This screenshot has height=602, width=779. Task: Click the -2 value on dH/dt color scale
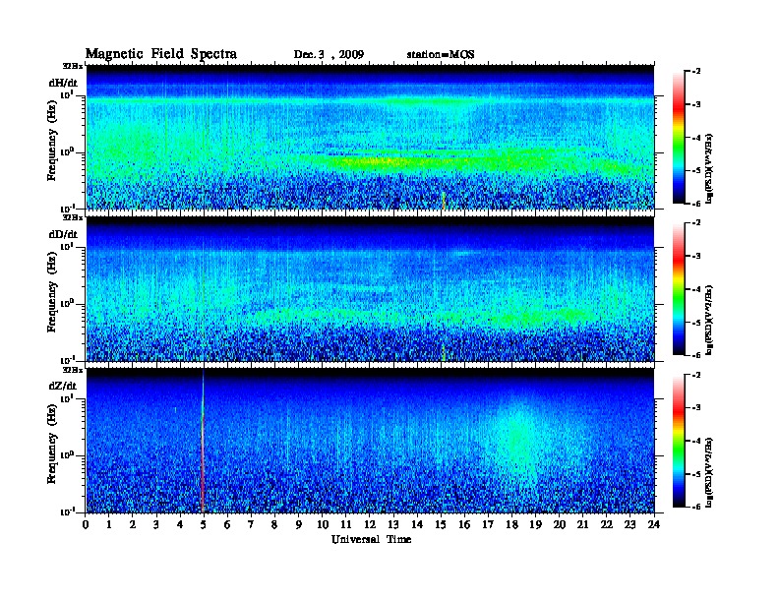point(696,72)
